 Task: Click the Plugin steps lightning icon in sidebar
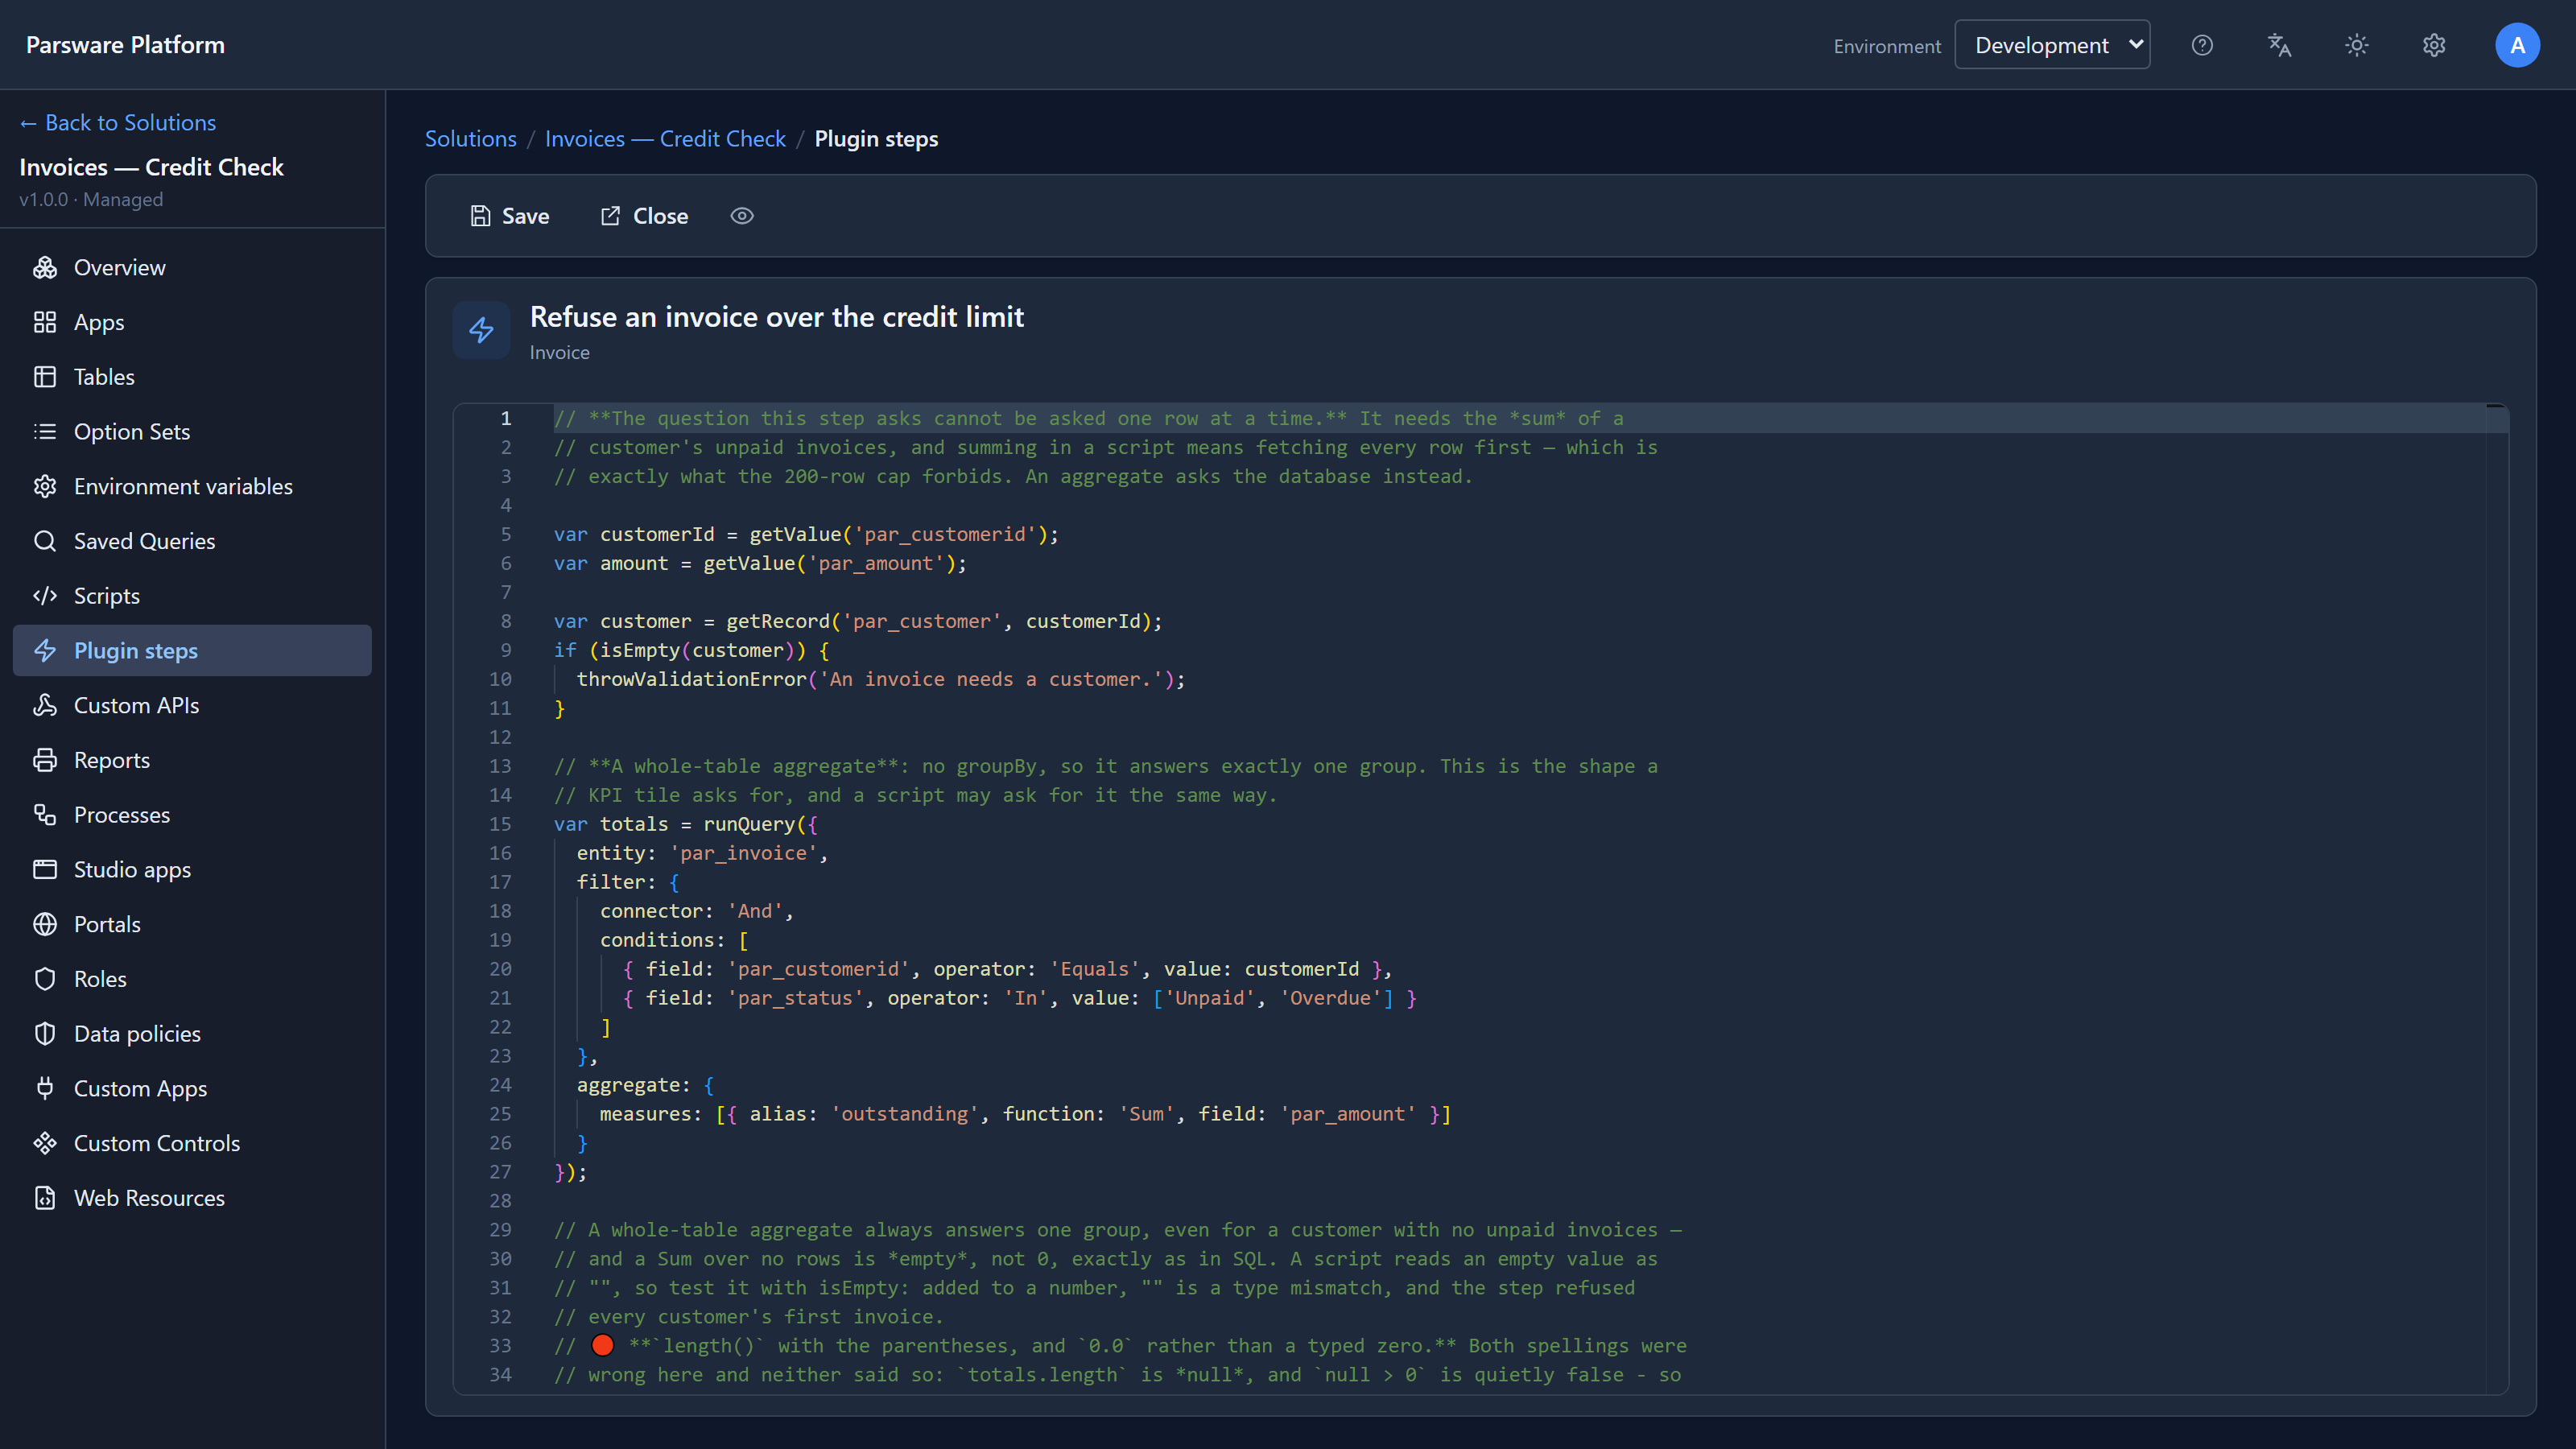click(x=45, y=650)
